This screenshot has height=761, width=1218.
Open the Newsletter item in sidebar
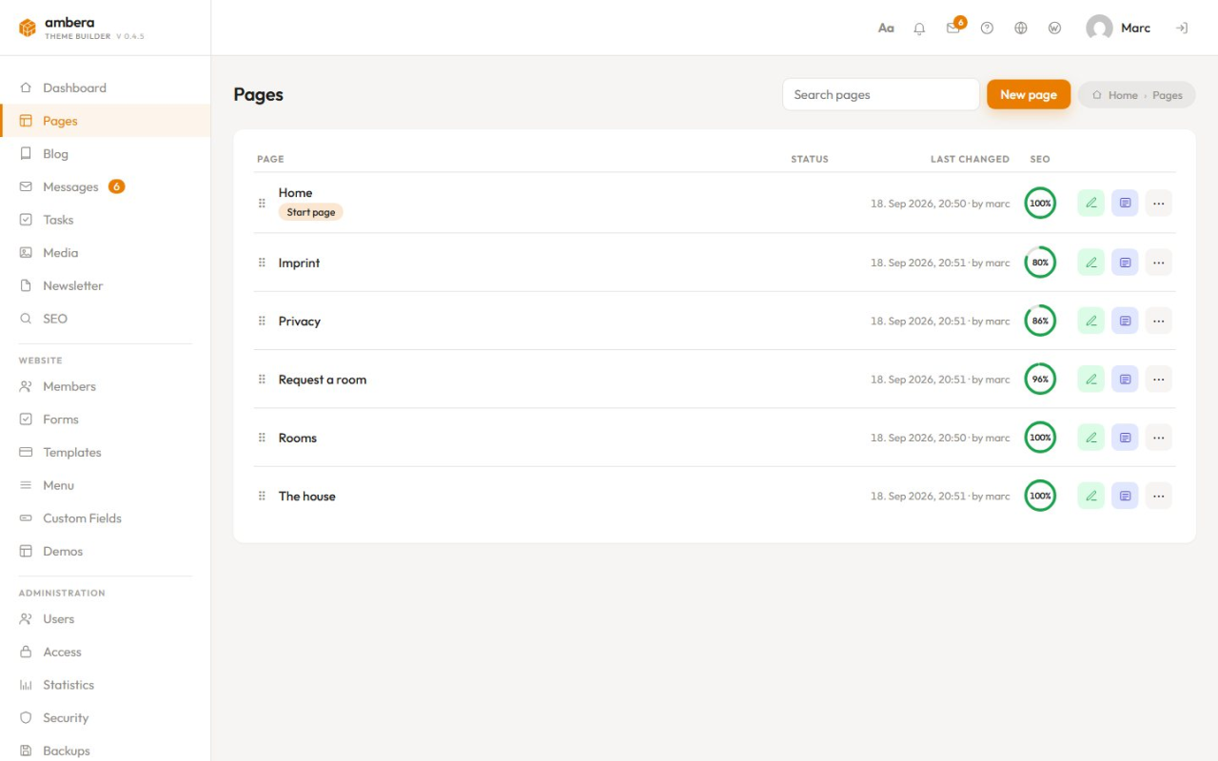(105, 285)
